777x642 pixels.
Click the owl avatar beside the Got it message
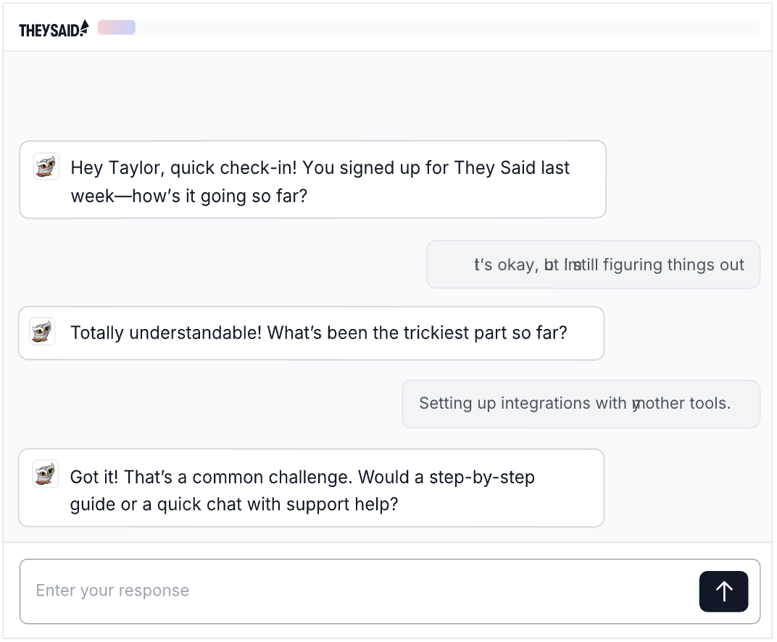click(x=46, y=474)
